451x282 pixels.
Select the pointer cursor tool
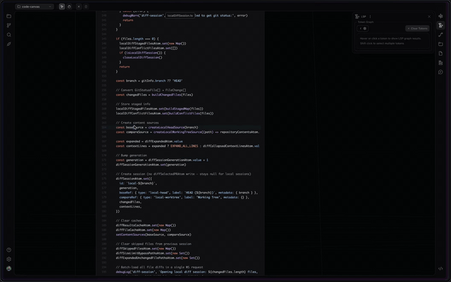(x=62, y=7)
